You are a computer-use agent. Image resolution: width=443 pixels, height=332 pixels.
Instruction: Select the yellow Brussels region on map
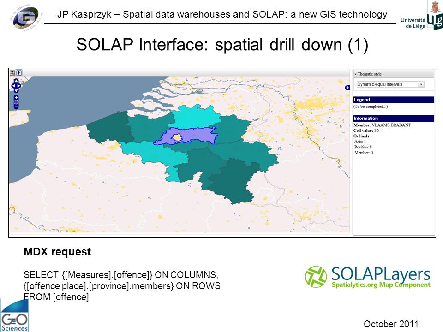(x=177, y=137)
